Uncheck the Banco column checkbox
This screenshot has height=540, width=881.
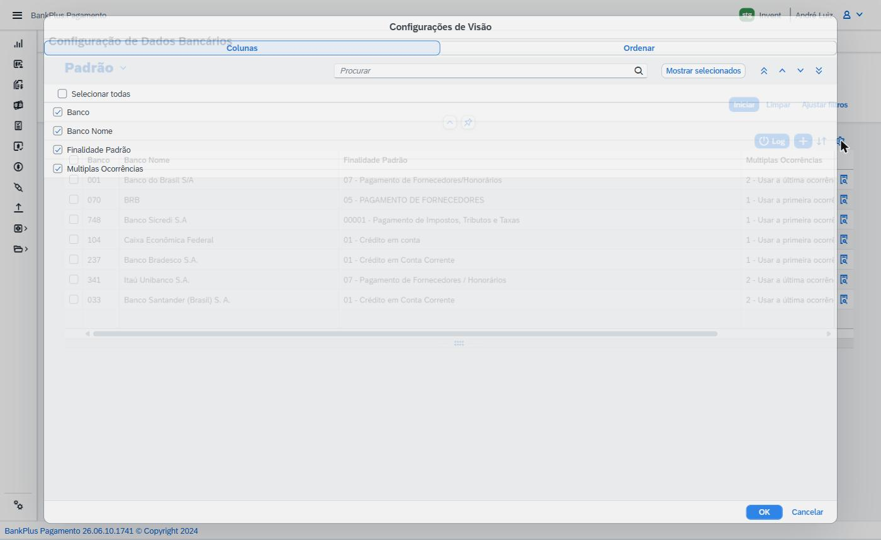(x=58, y=112)
